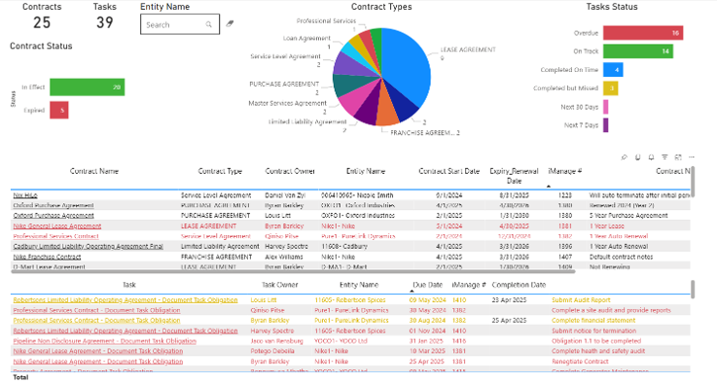Sort by Contract Type column header
This screenshot has height=382, width=717.
click(220, 171)
